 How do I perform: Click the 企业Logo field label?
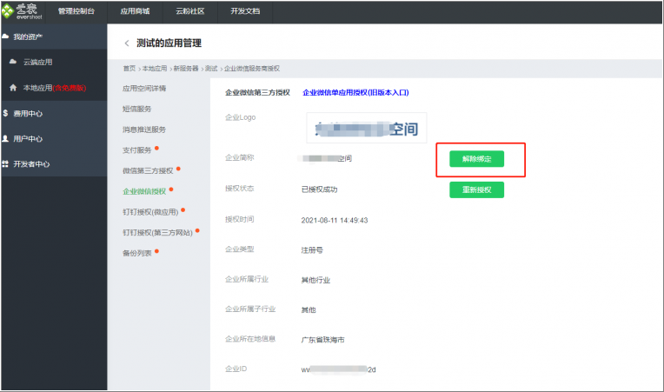click(240, 117)
